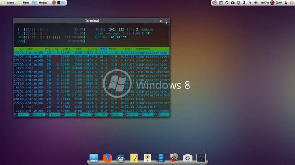Click F3 Search in htop bar
Image resolution: width=295 pixels, height=165 pixels.
coord(53,115)
